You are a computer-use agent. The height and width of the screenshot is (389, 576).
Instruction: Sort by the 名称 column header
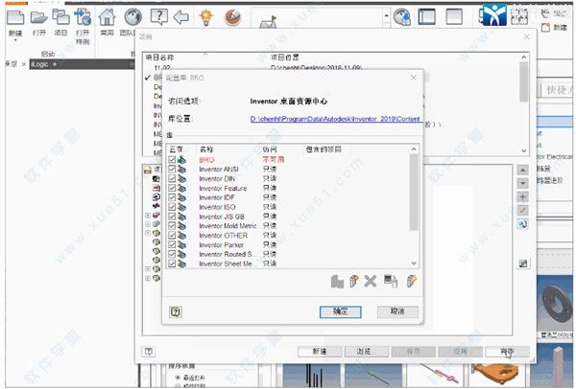click(206, 149)
